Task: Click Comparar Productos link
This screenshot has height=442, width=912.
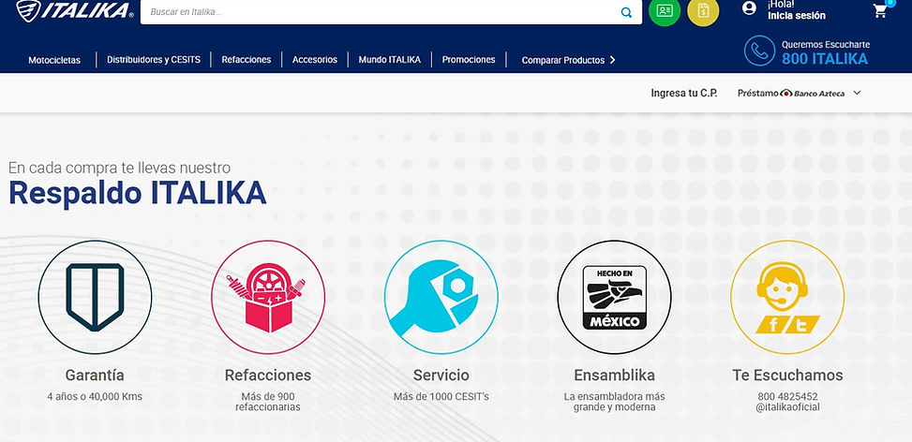Action: [563, 60]
